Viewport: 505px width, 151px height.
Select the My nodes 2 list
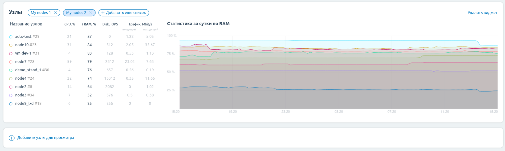click(x=76, y=13)
